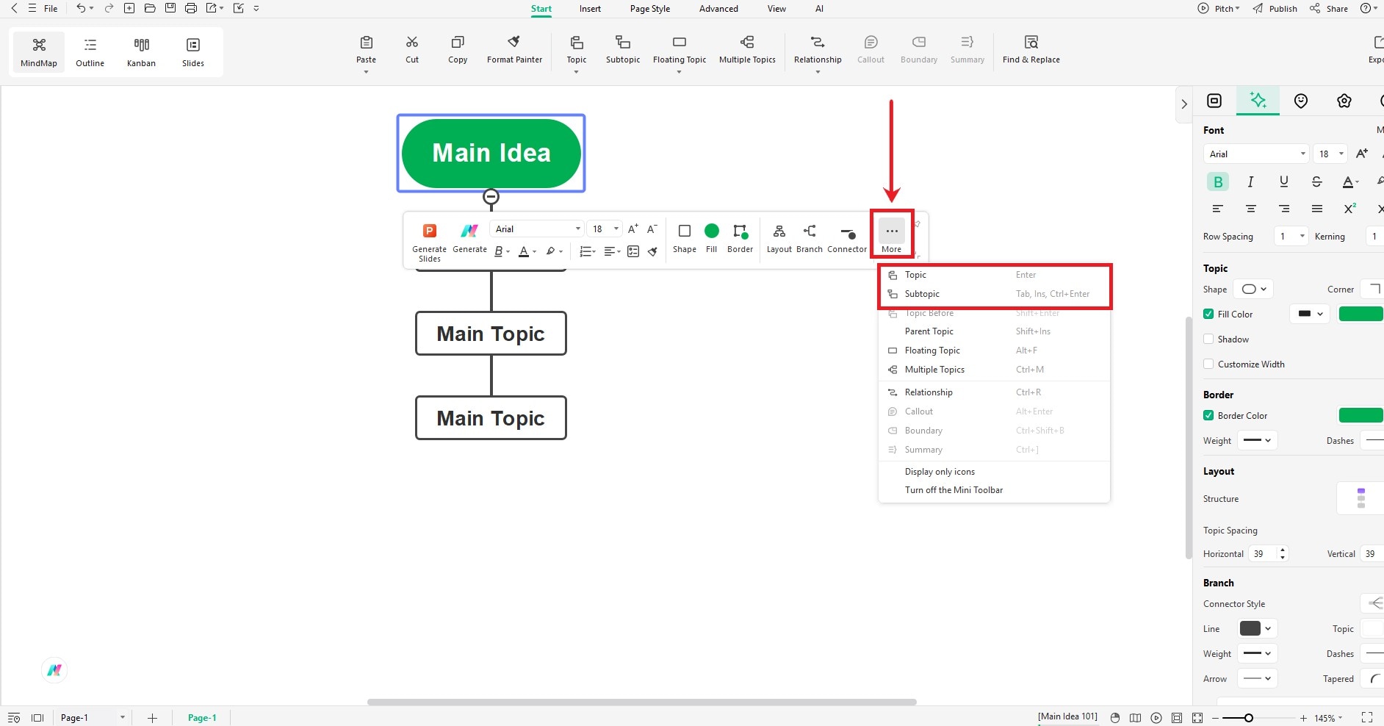Click the green Border Color swatch

1361,415
